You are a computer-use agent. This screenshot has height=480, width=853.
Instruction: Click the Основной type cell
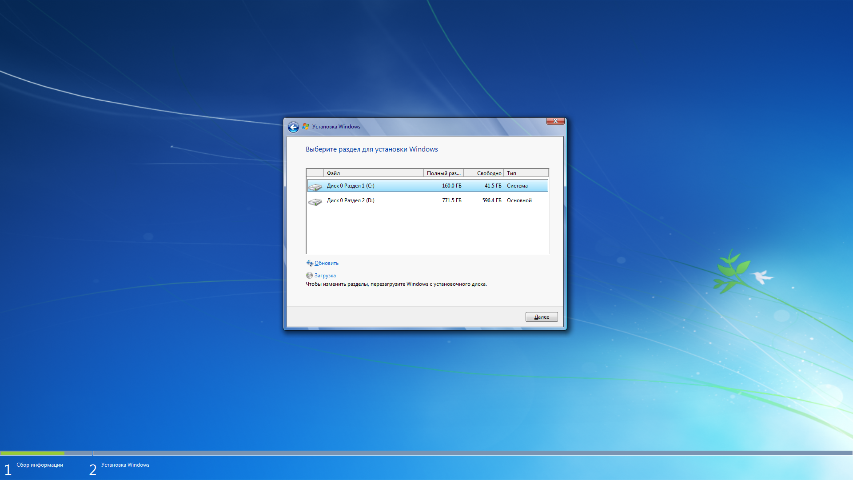(x=519, y=200)
